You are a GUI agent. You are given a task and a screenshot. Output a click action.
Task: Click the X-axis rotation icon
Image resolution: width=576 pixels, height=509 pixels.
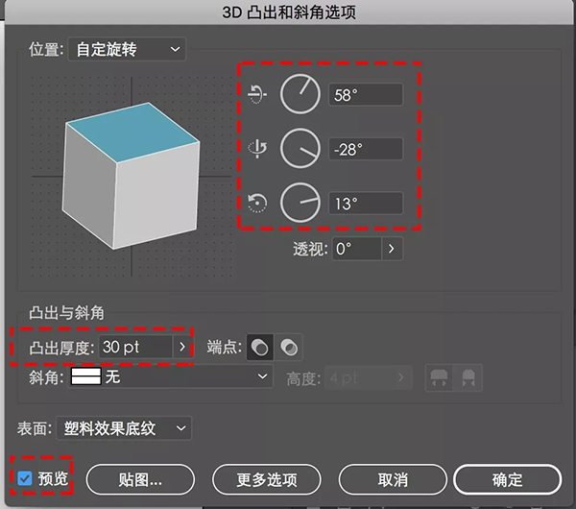257,94
